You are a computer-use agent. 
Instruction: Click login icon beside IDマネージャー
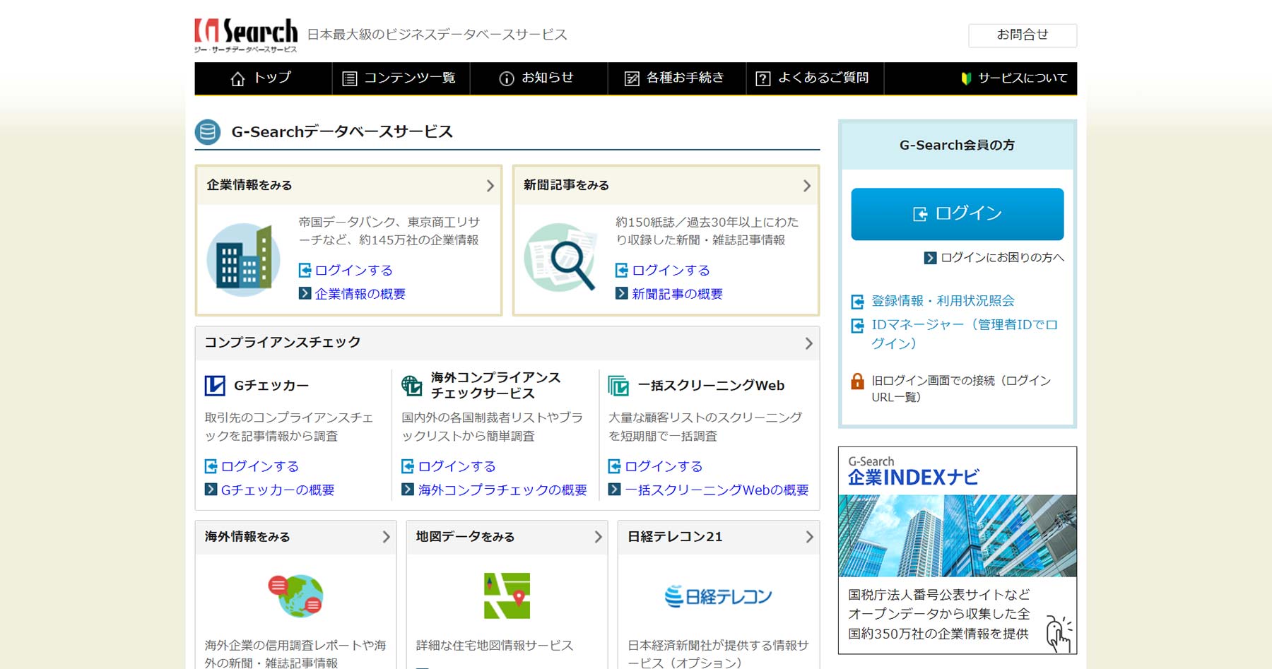[x=857, y=326]
